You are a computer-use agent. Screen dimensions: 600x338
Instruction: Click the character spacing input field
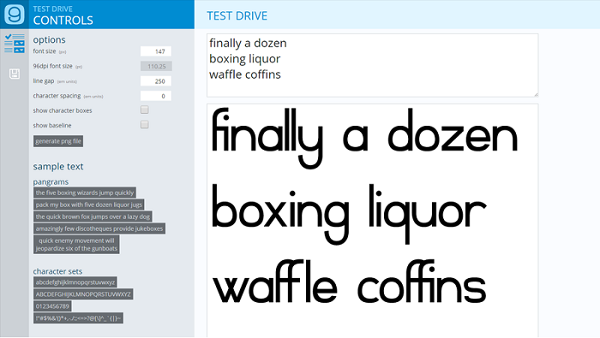click(x=156, y=96)
